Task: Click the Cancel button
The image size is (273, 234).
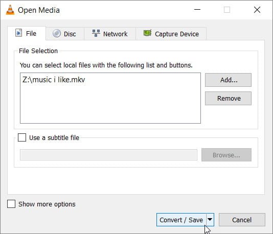Action: click(242, 220)
